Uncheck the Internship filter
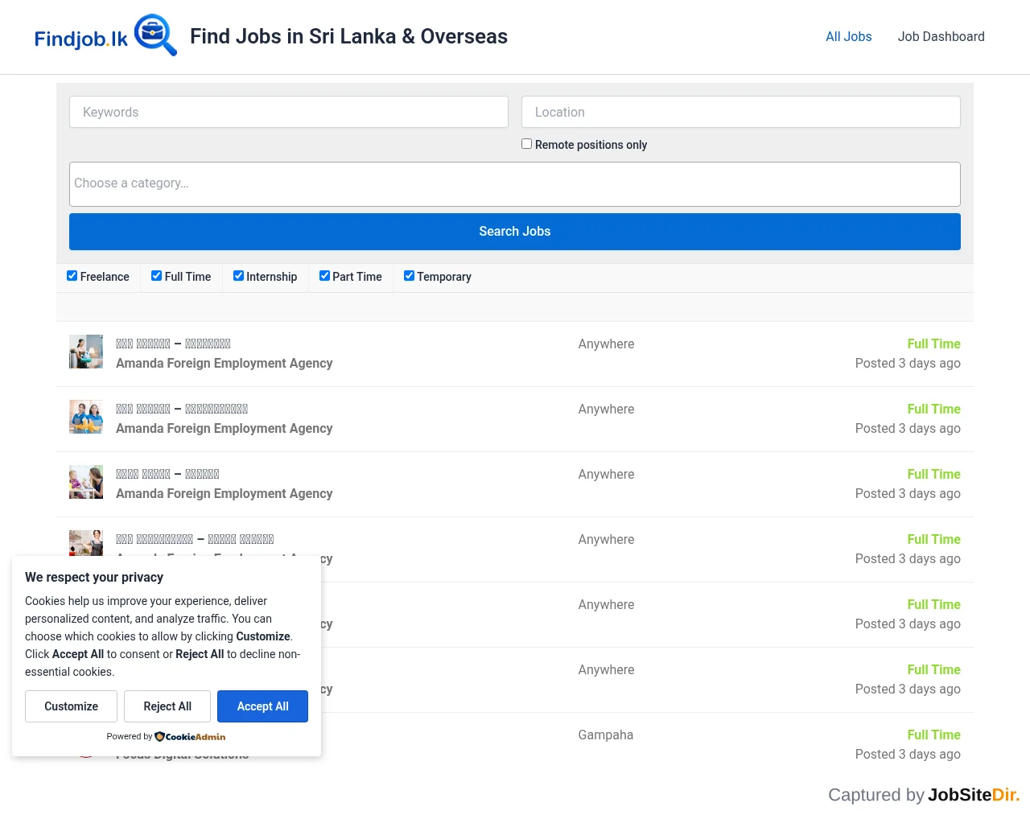Screen dimensions: 1030x819 (x=239, y=276)
